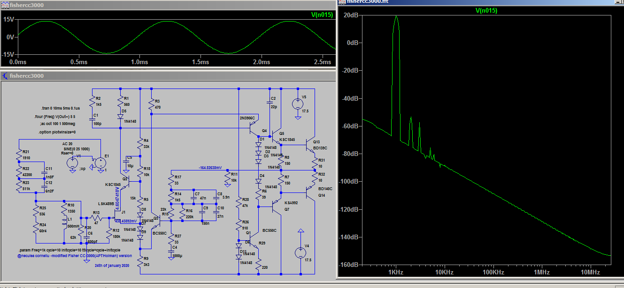624x288 pixels.
Task: Click the schematic window title bar
Action: coord(168,76)
